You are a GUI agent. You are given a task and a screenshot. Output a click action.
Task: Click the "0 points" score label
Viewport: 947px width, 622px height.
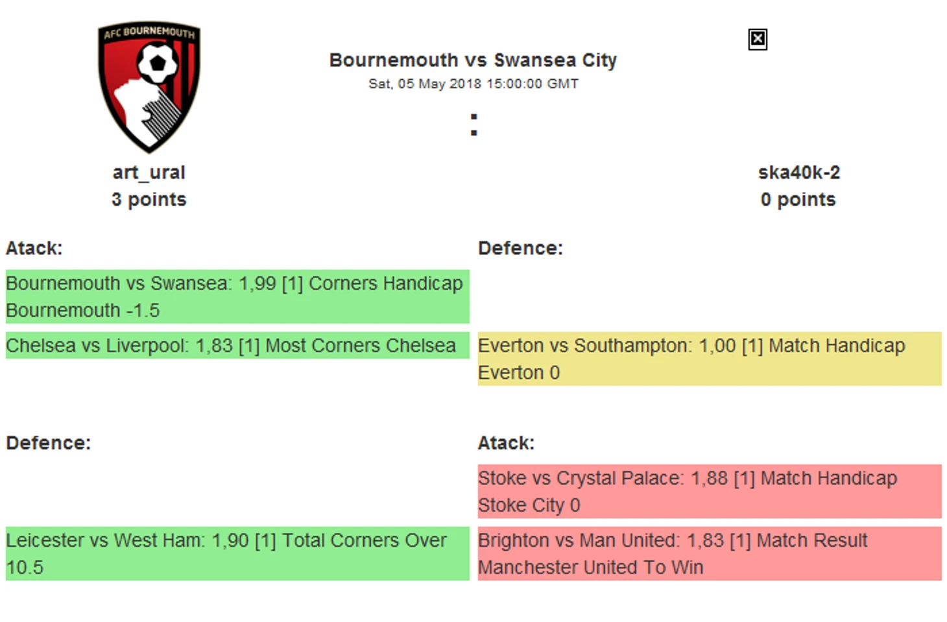coord(798,200)
